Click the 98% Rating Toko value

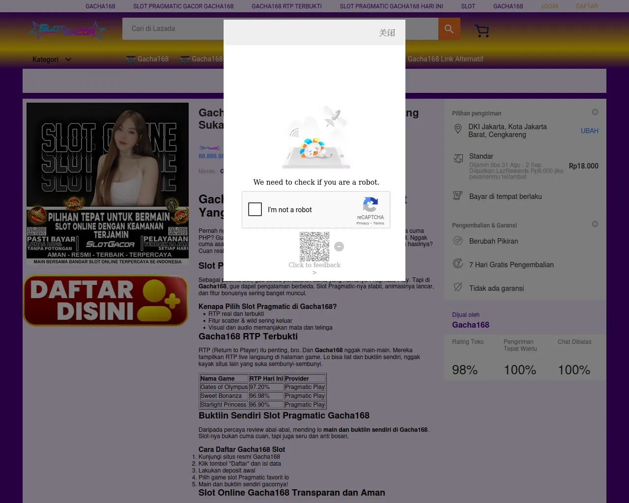coord(465,370)
